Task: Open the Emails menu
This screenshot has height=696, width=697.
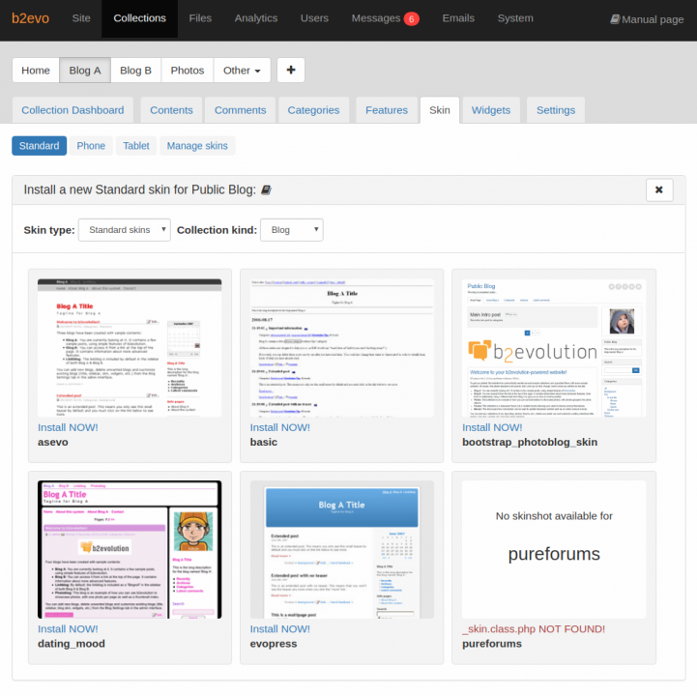Action: [458, 18]
